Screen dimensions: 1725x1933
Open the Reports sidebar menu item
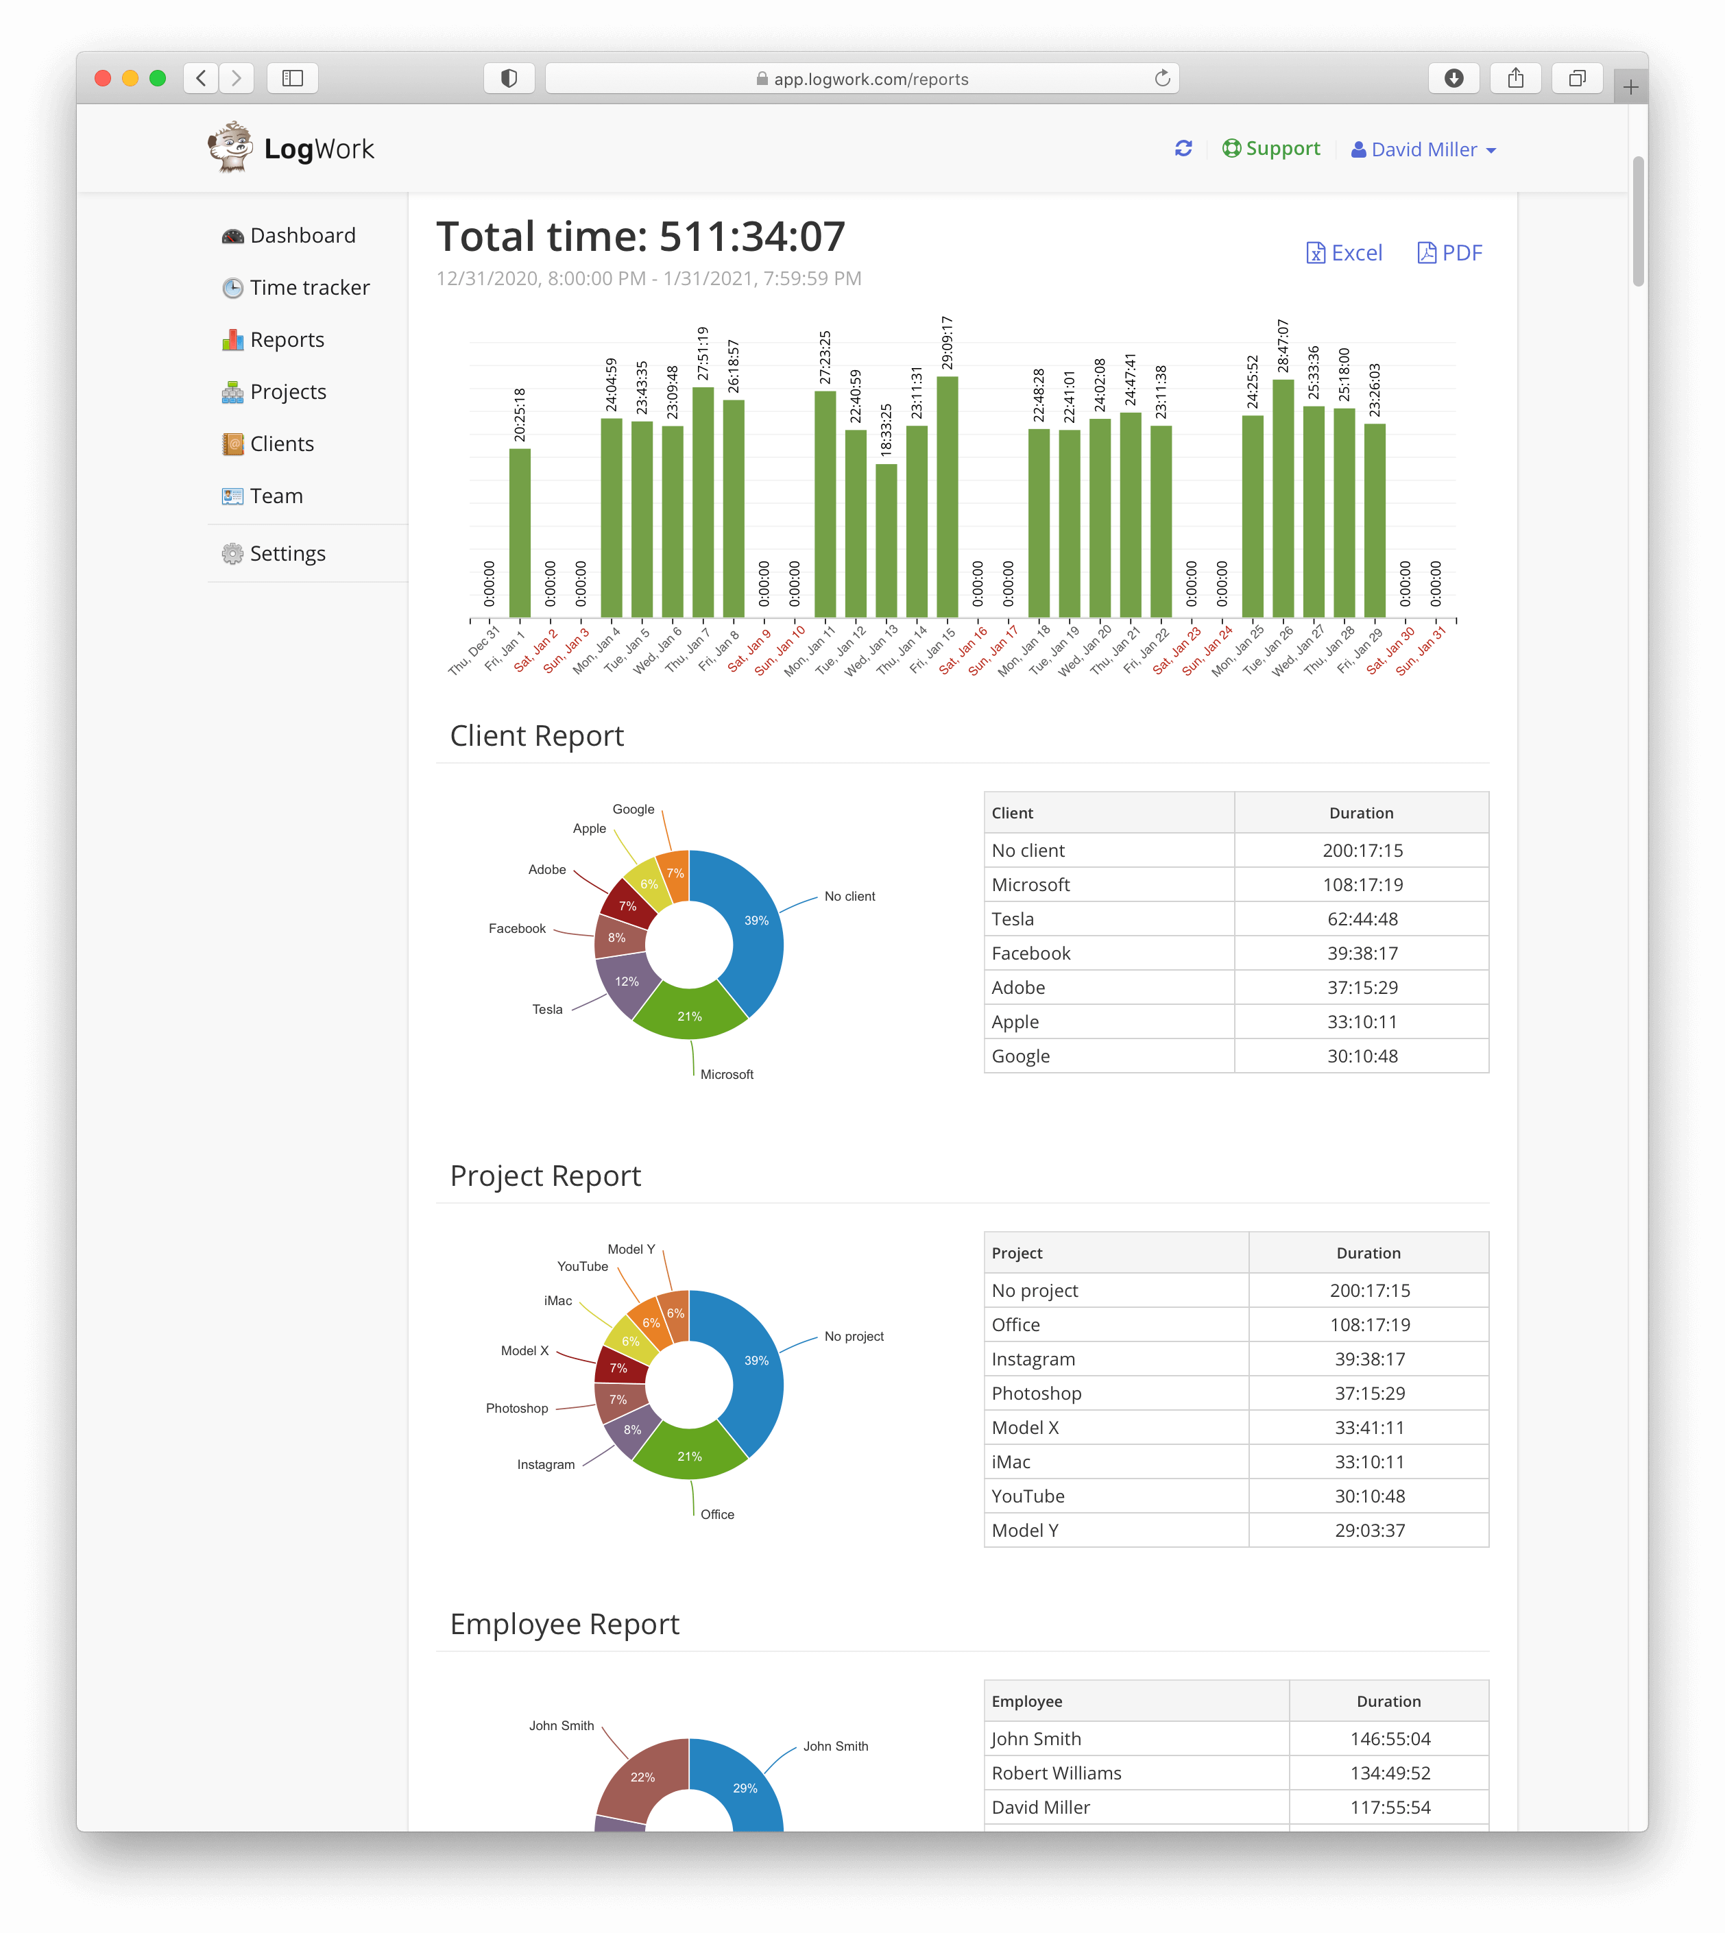286,340
